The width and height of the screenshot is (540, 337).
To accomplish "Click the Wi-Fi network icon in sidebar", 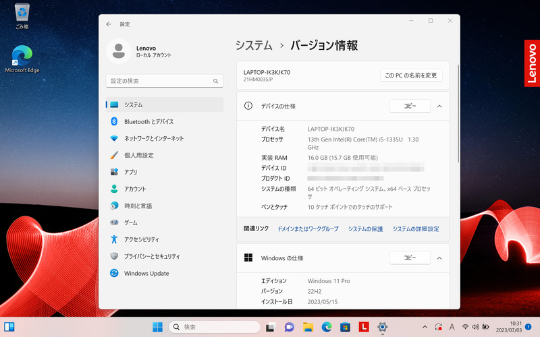I will 114,138.
